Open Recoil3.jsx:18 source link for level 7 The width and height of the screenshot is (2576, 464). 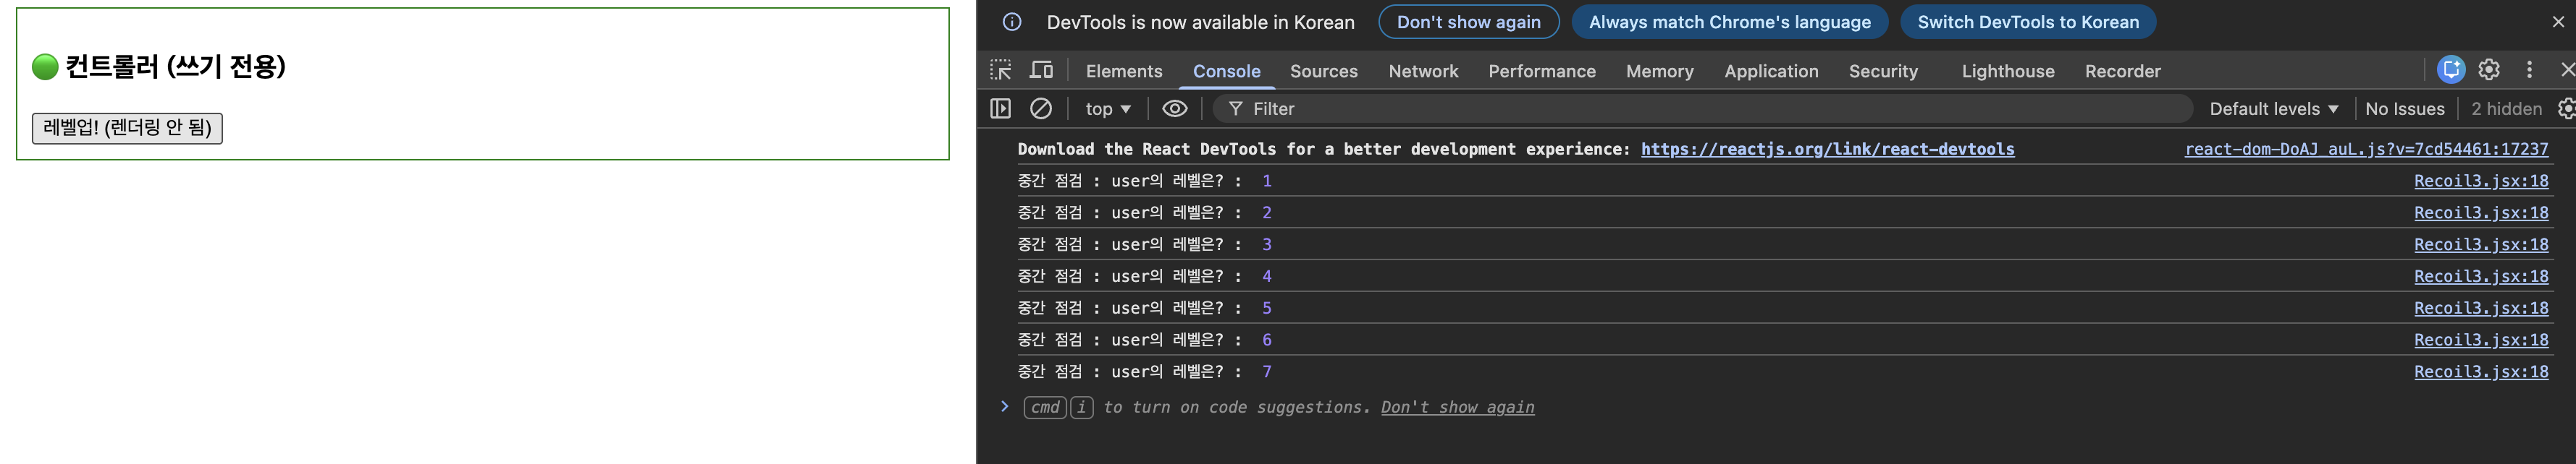click(x=2480, y=371)
